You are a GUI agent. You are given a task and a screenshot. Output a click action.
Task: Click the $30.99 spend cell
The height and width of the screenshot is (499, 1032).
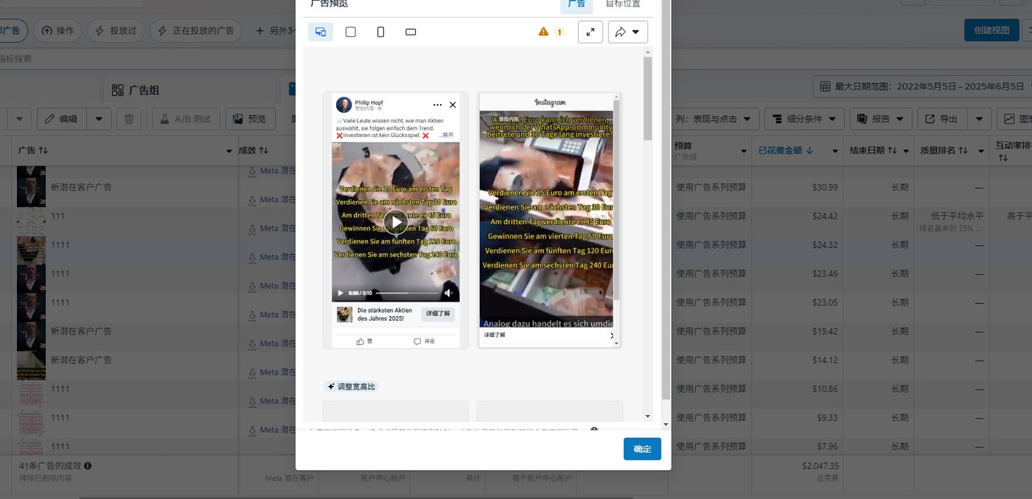[825, 187]
